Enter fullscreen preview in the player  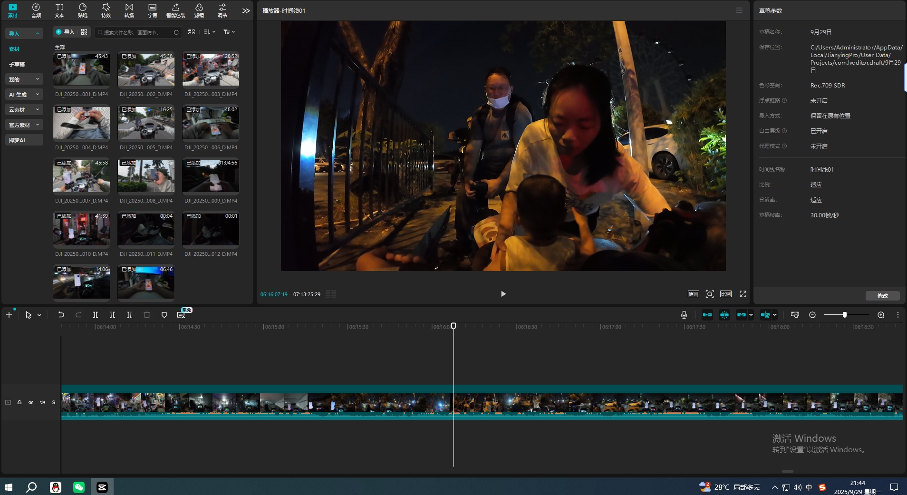[743, 294]
